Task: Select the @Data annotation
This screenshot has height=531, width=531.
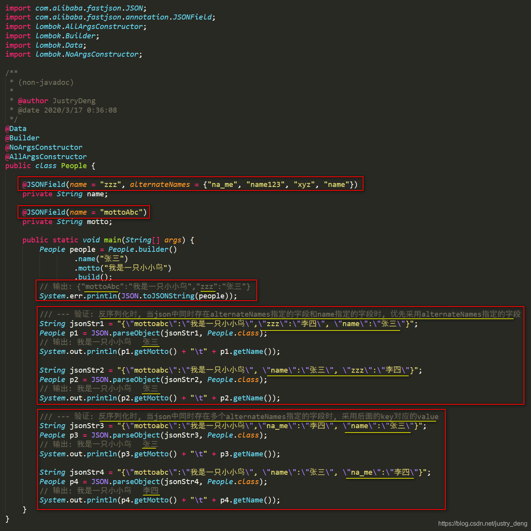Action: click(16, 128)
